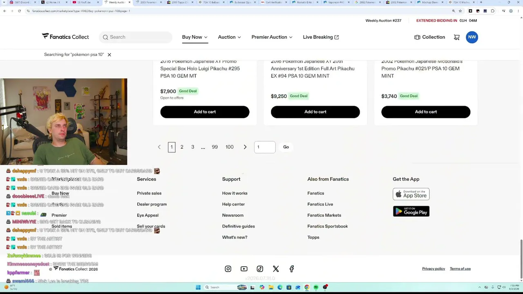The width and height of the screenshot is (523, 294).
Task: Open the Private sales link
Action: tap(149, 193)
